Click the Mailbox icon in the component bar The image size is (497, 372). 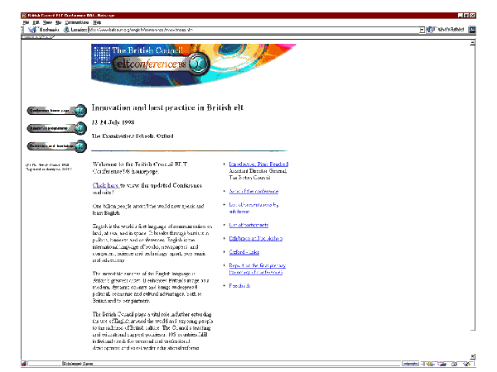point(443,364)
